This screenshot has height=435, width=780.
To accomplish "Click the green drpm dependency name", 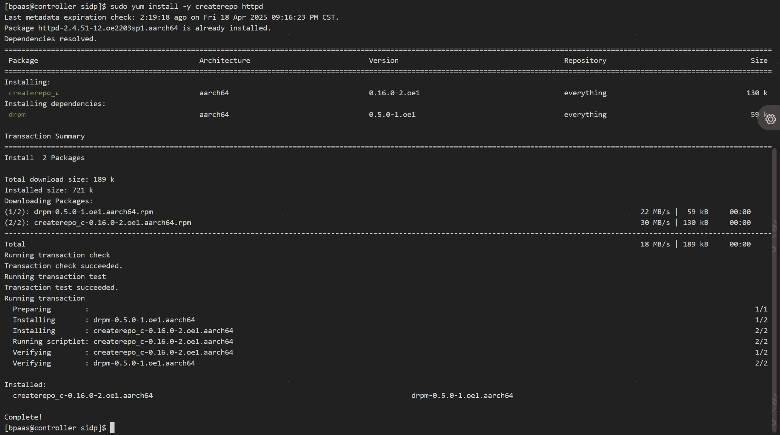I will (17, 115).
